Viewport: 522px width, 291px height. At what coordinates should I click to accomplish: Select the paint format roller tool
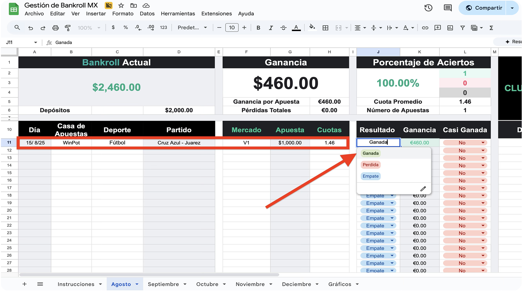(x=68, y=28)
